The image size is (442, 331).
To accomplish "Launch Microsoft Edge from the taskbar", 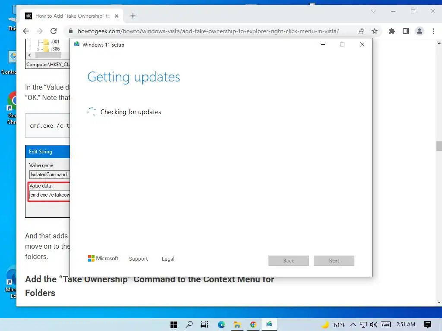I will point(221,325).
